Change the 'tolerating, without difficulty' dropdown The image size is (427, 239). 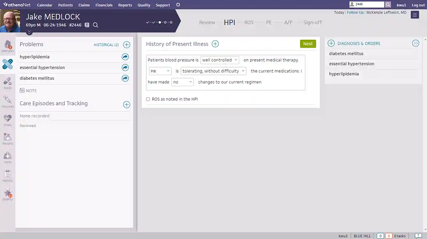pos(213,71)
